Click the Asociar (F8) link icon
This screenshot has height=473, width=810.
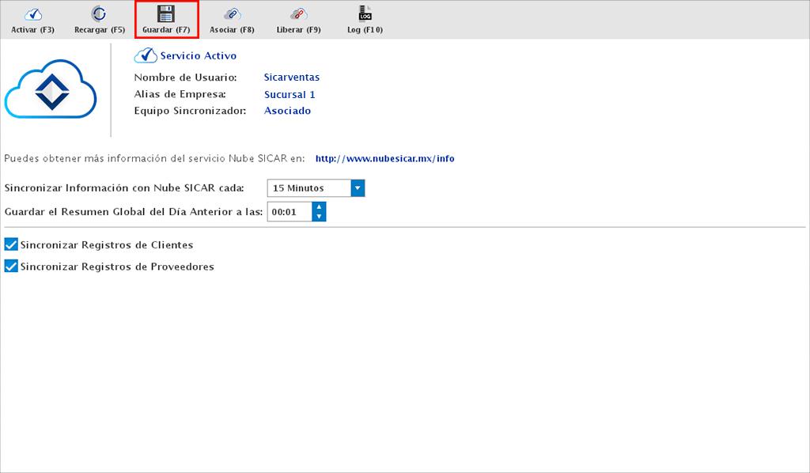(232, 13)
